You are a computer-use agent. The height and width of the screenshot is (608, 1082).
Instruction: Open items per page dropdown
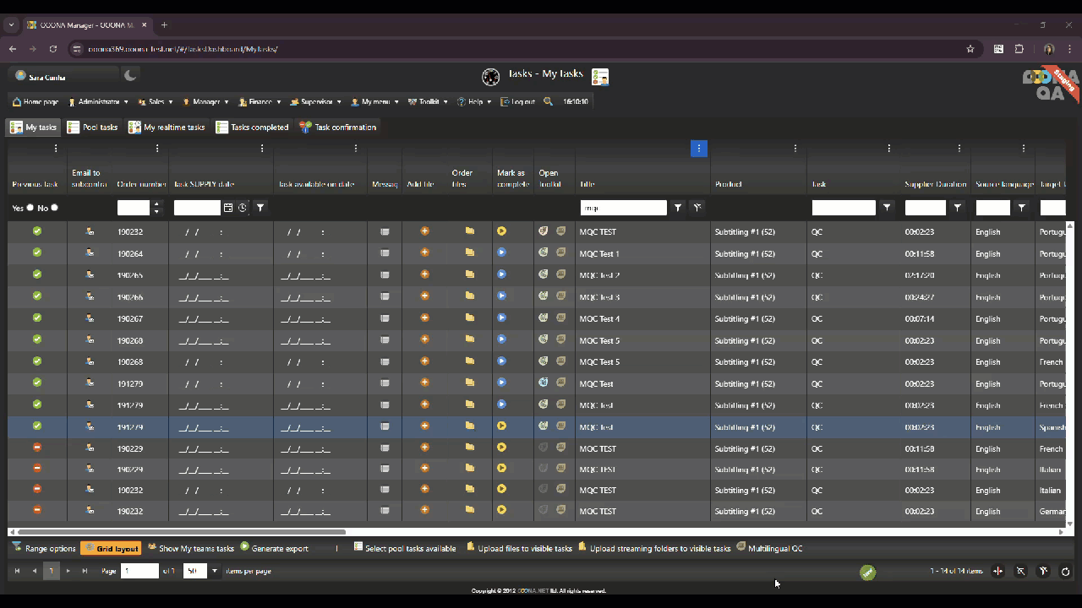[215, 572]
